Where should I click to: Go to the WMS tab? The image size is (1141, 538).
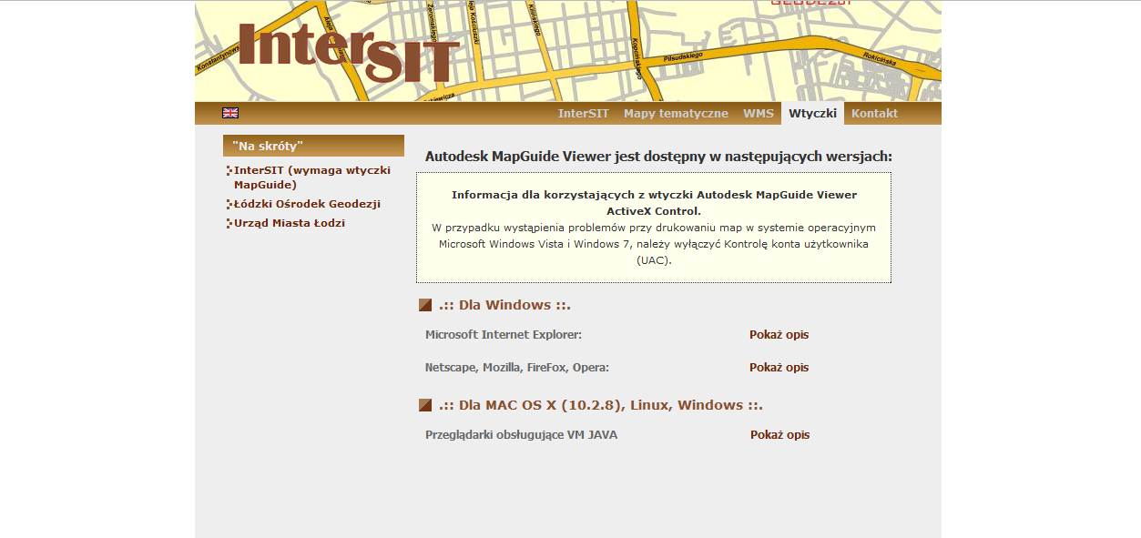pyautogui.click(x=759, y=114)
